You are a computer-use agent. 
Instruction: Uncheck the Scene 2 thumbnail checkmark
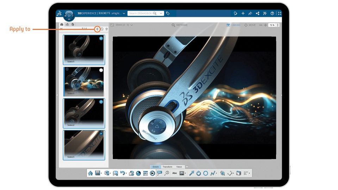(101, 102)
